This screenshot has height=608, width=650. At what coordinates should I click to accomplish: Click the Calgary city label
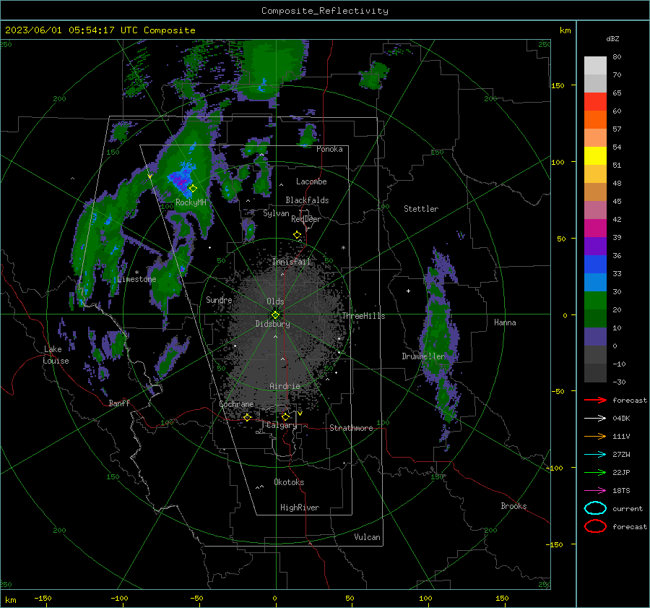(x=282, y=425)
